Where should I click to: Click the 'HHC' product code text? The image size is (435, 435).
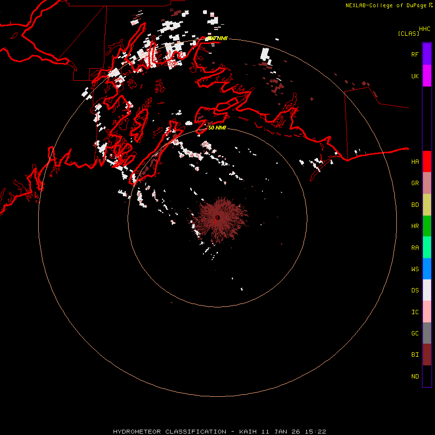pos(425,29)
